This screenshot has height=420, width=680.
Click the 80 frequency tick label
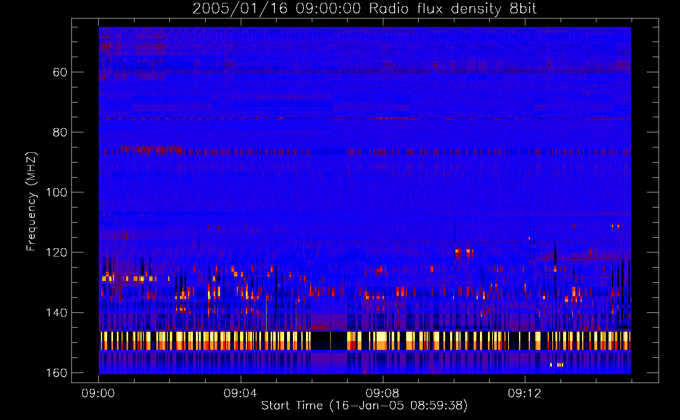point(60,132)
